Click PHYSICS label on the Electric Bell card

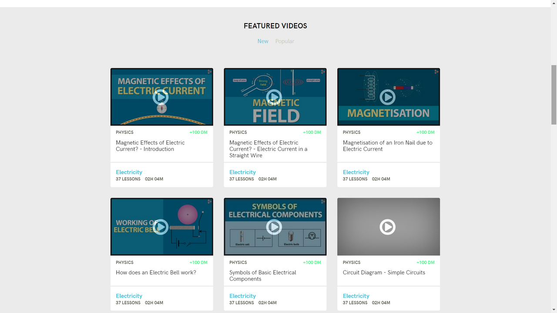124,263
